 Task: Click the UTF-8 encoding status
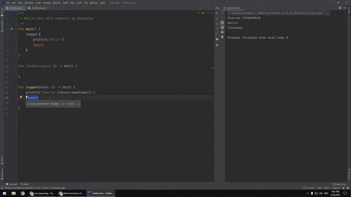point(327,188)
